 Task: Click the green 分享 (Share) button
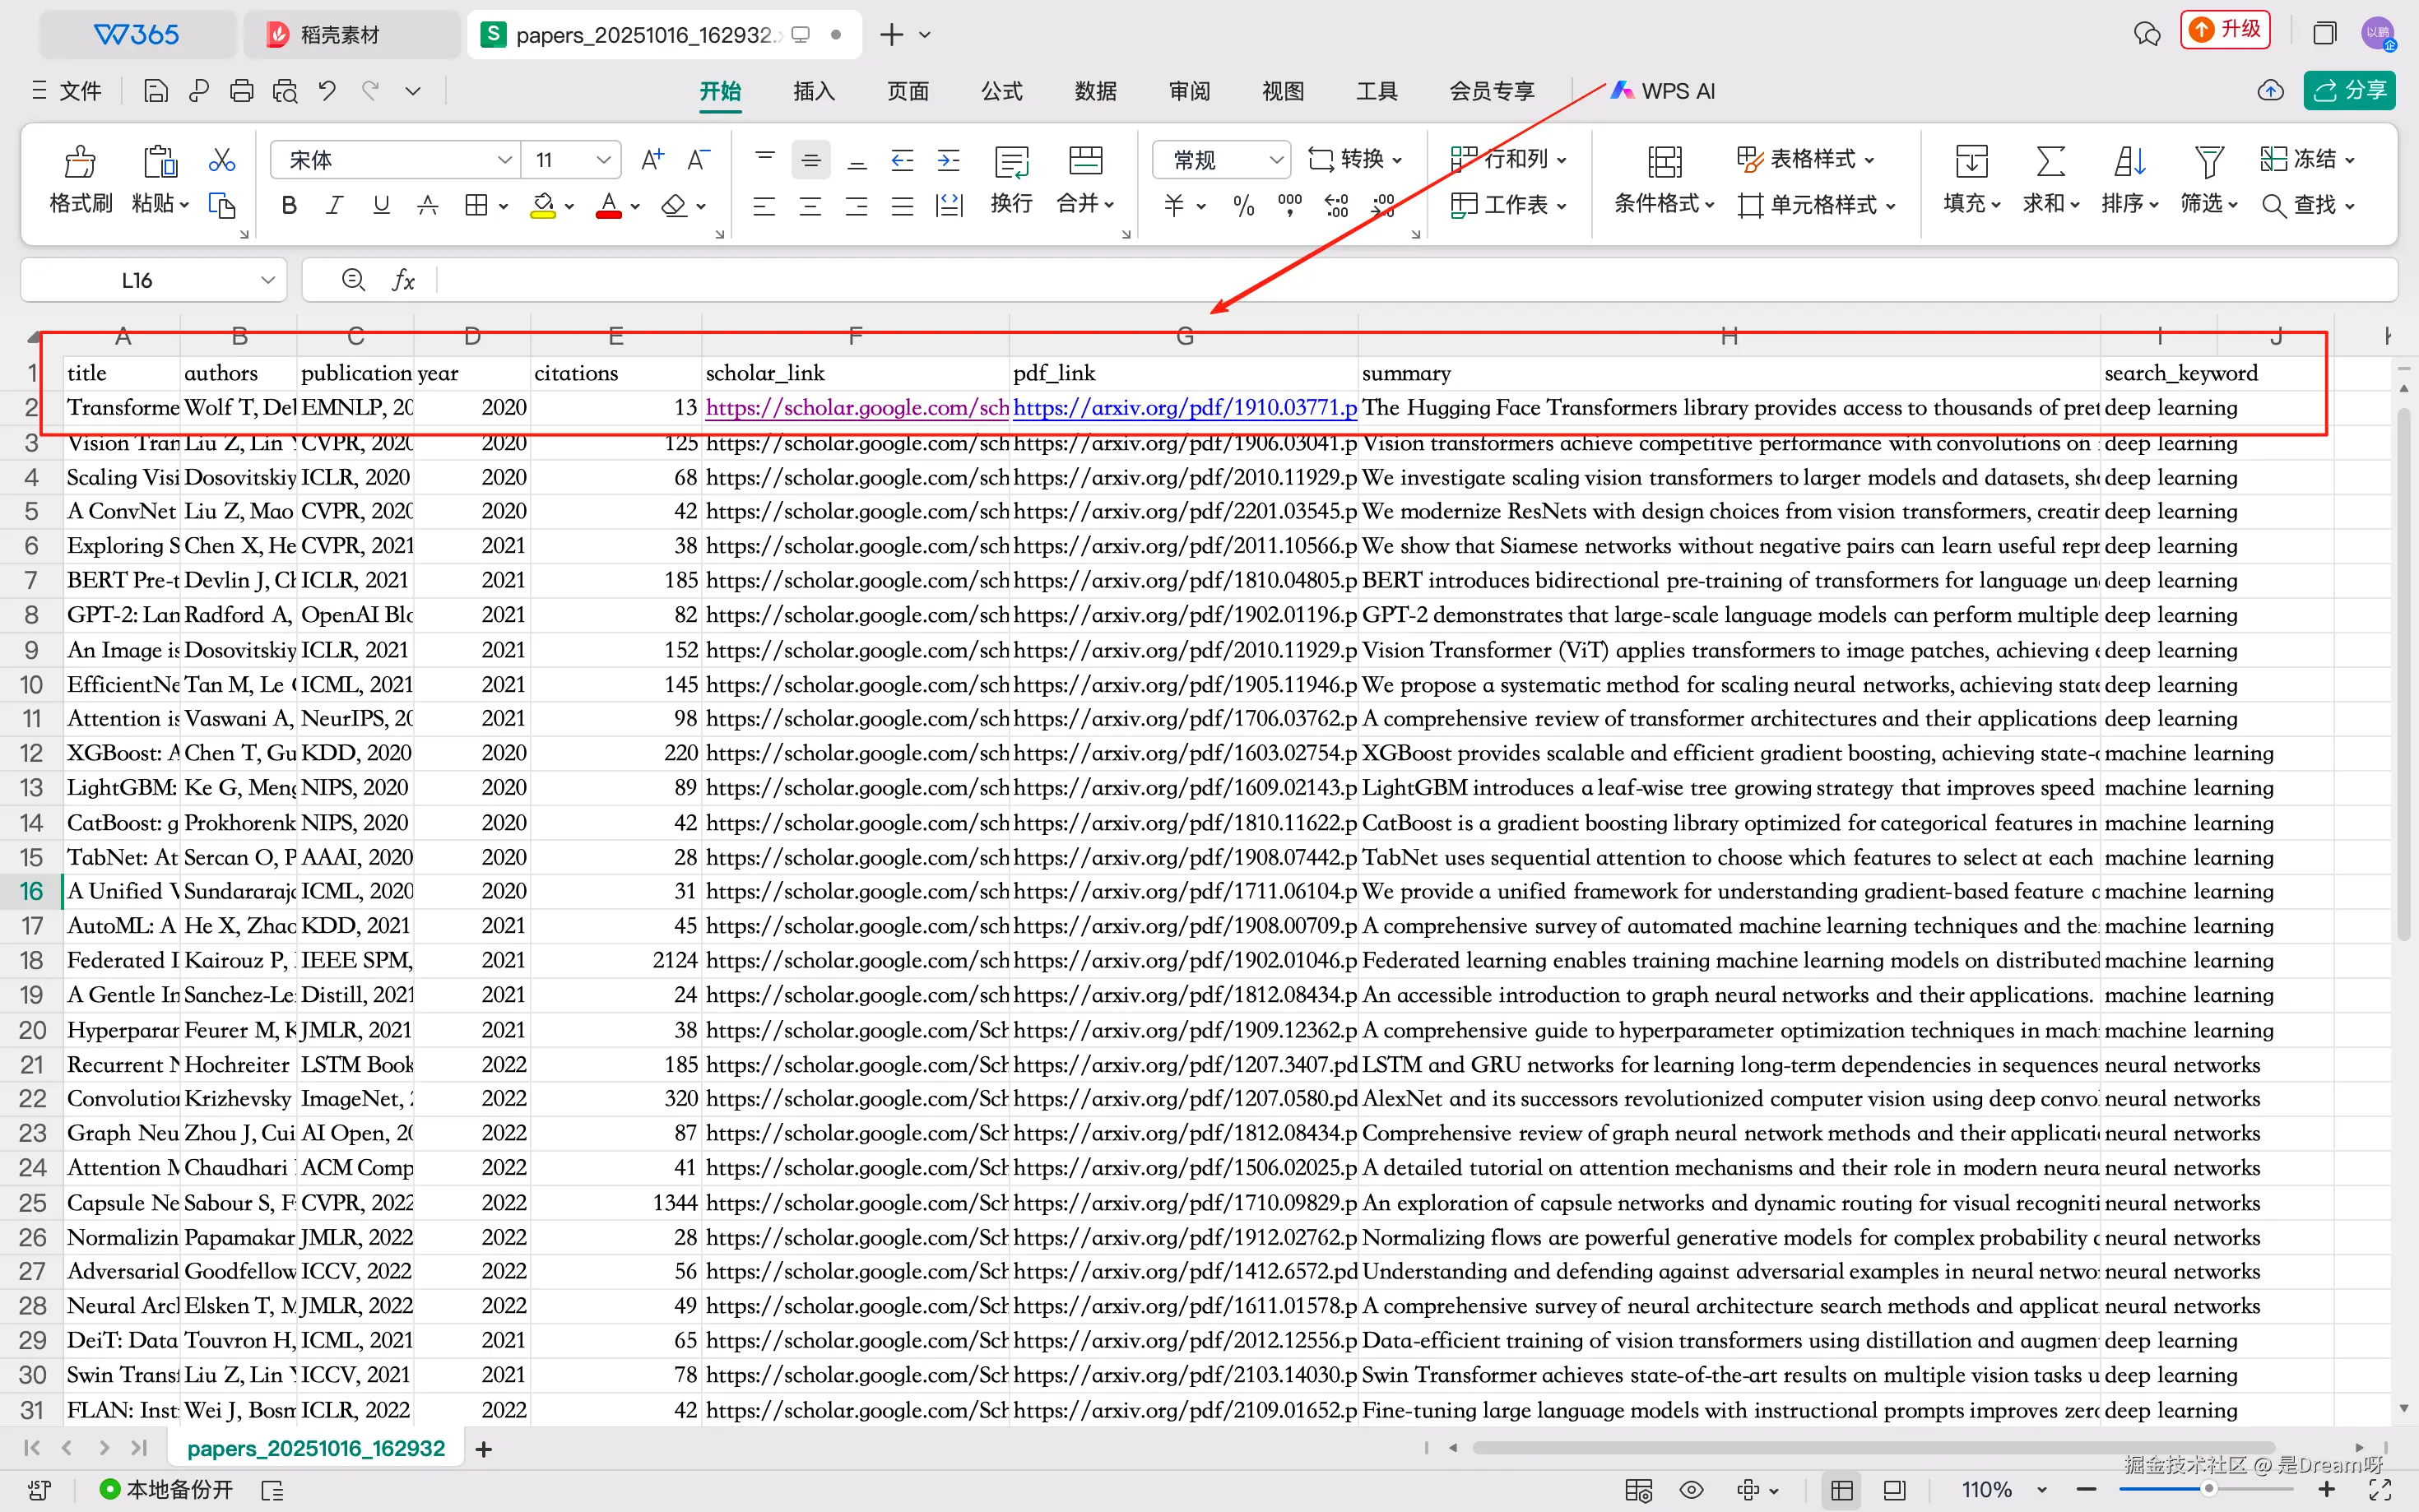pyautogui.click(x=2349, y=91)
